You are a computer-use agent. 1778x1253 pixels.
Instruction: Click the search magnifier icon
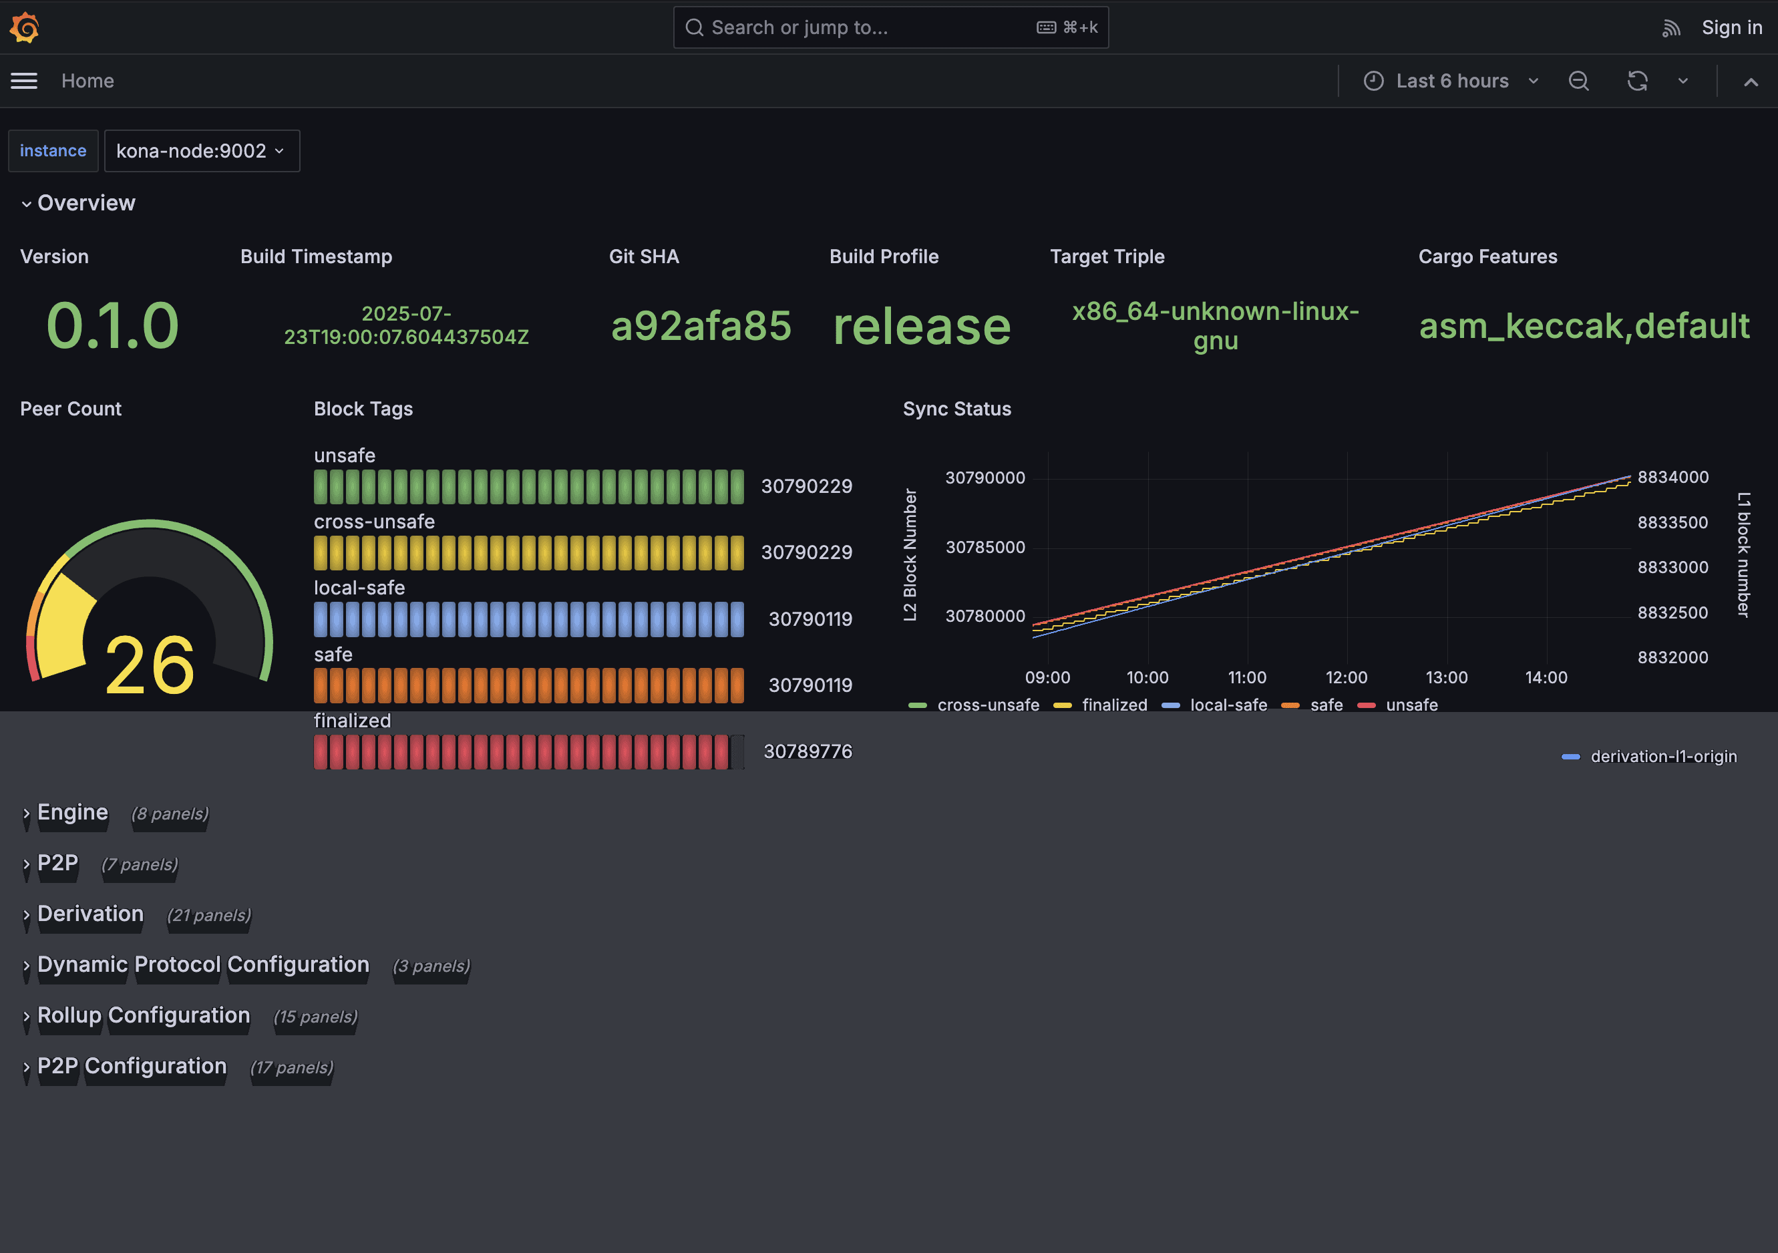click(695, 27)
